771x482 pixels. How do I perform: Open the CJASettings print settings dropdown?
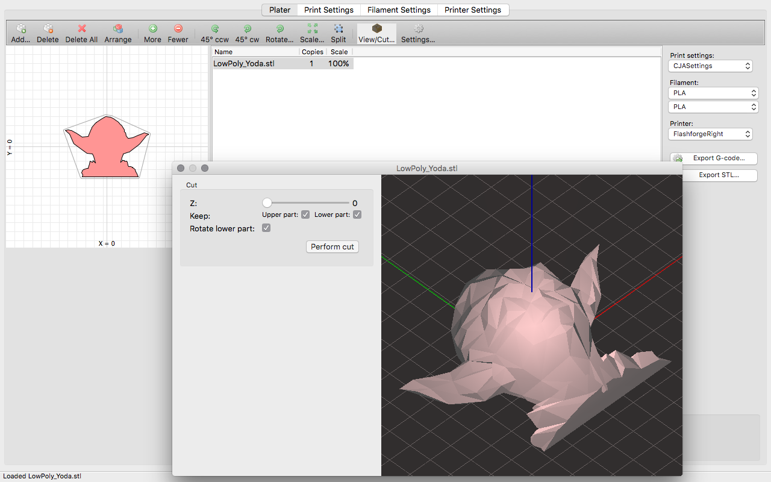coord(710,66)
